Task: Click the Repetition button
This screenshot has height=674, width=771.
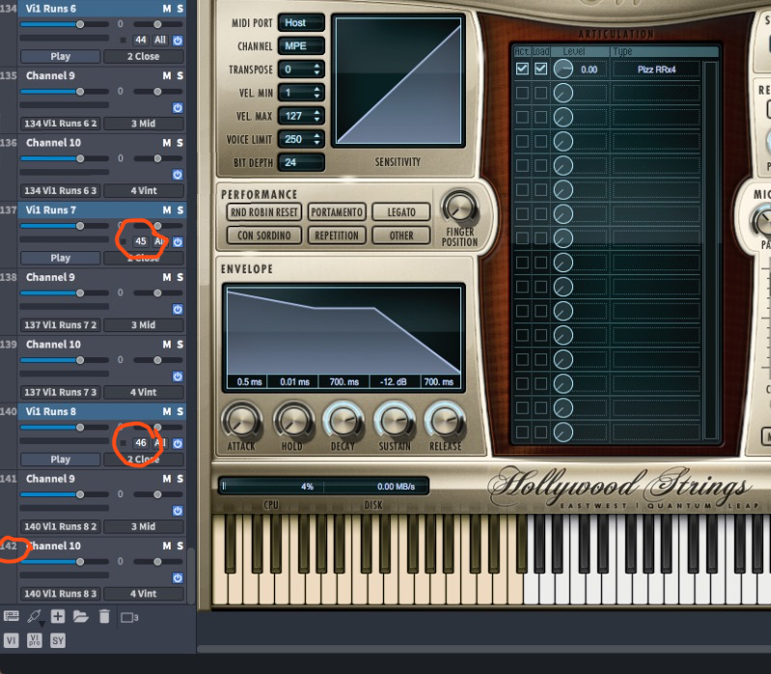Action: point(337,236)
